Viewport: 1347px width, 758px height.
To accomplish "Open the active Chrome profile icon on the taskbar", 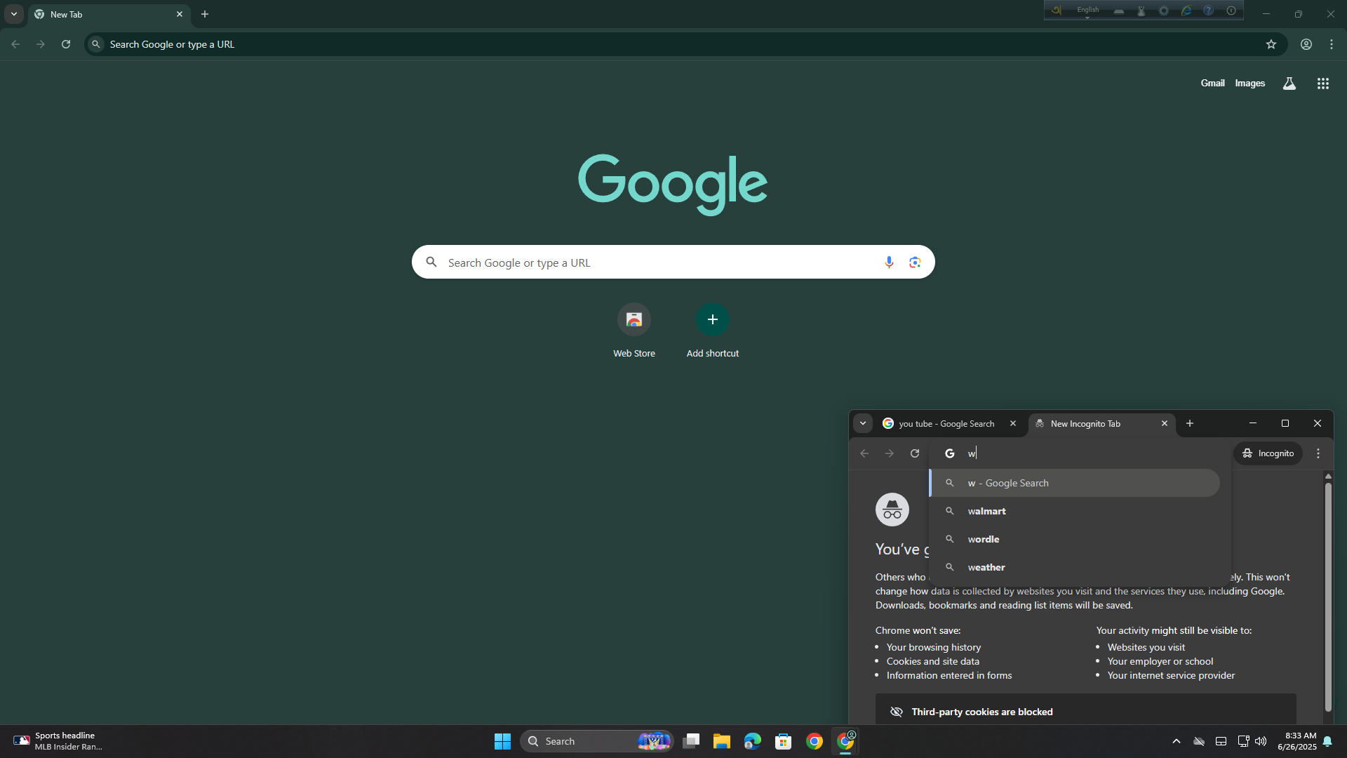I will 845,741.
